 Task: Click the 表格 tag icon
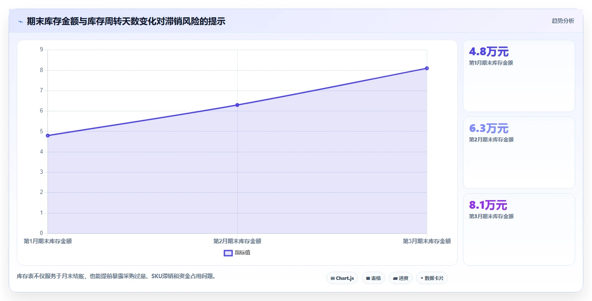click(368, 279)
